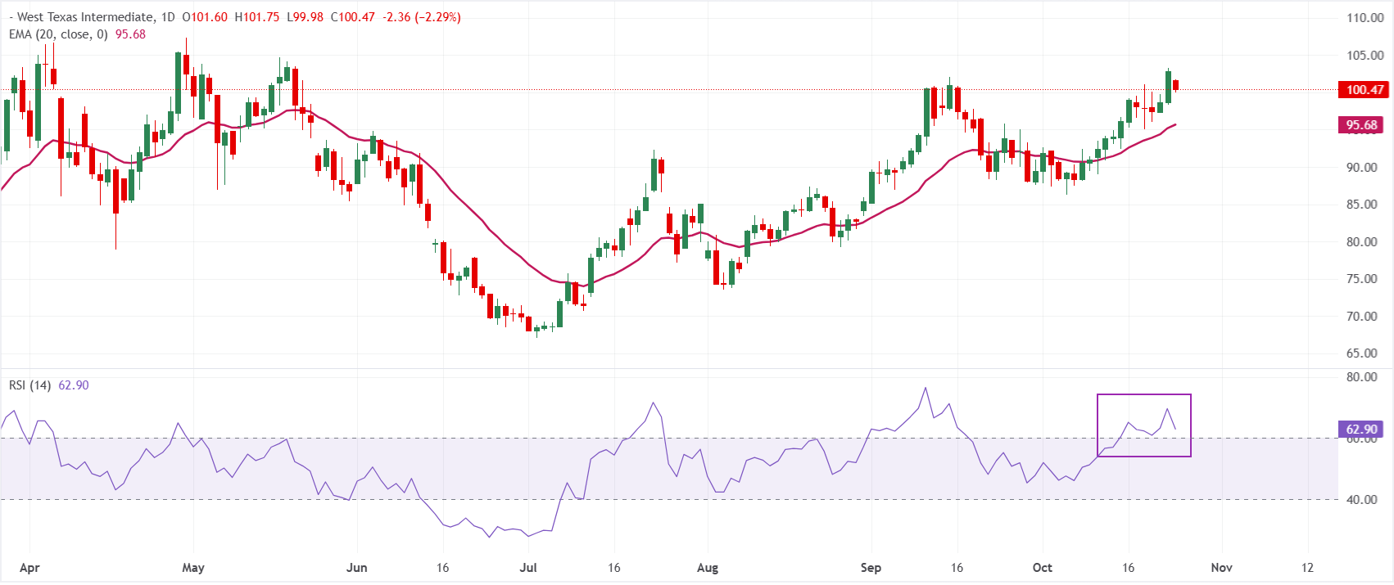Click the 16 date label after Oct
The image size is (1394, 585).
tap(1129, 568)
